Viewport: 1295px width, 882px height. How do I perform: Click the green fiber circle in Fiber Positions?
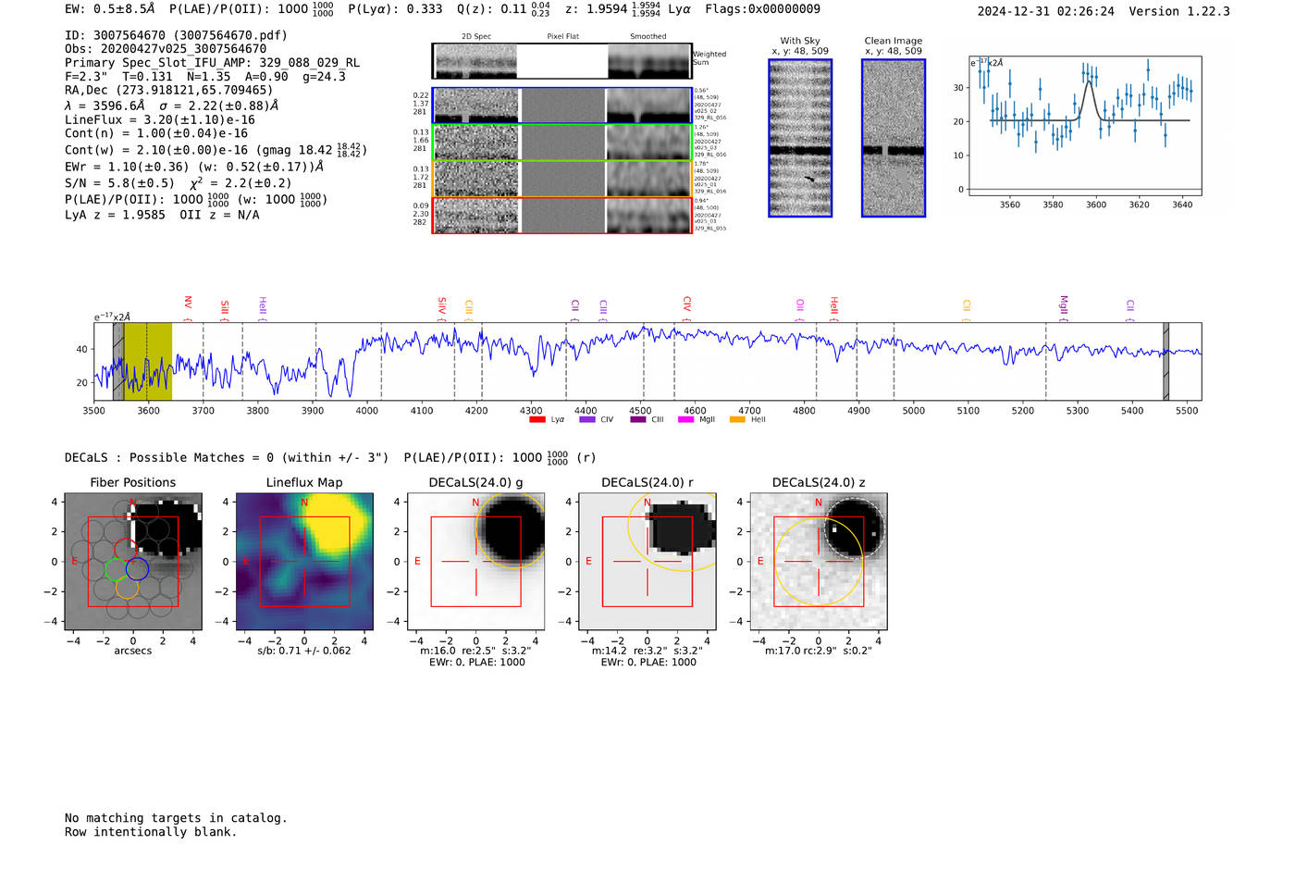117,569
